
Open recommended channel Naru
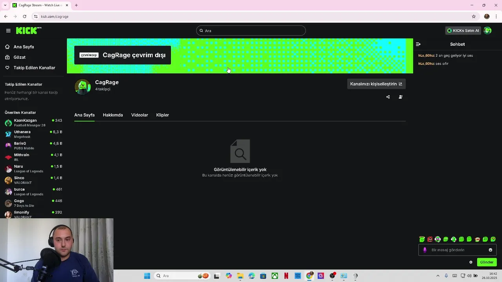[33, 169]
